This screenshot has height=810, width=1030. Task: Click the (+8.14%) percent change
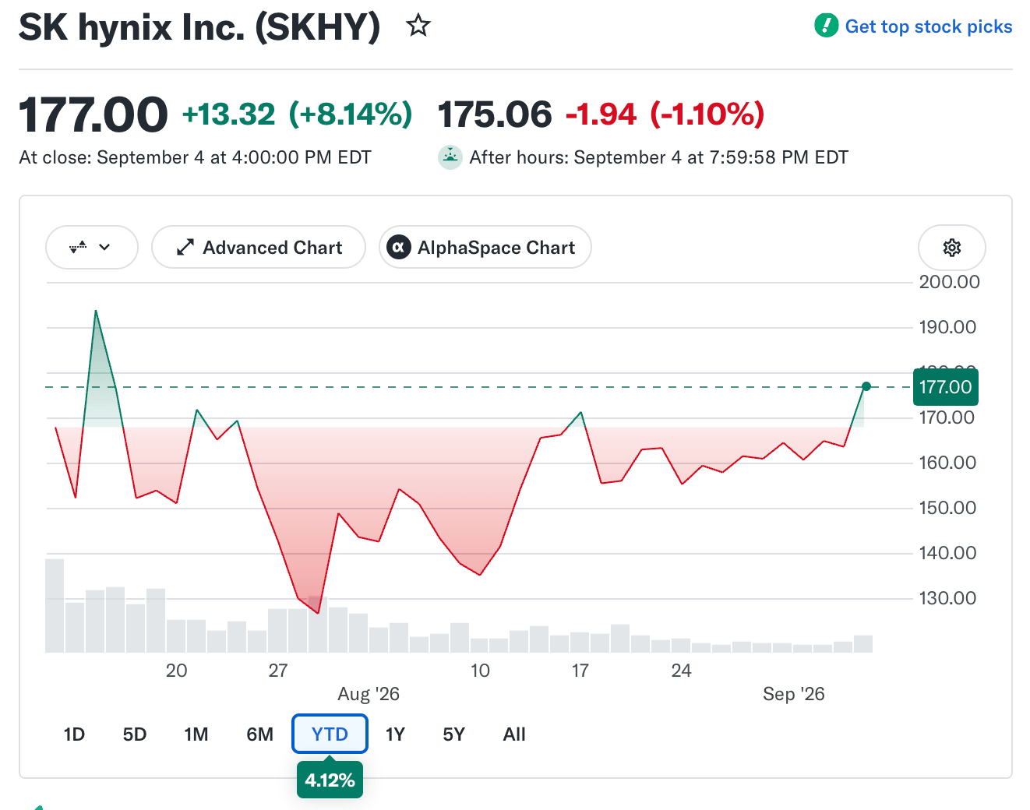[x=351, y=114]
